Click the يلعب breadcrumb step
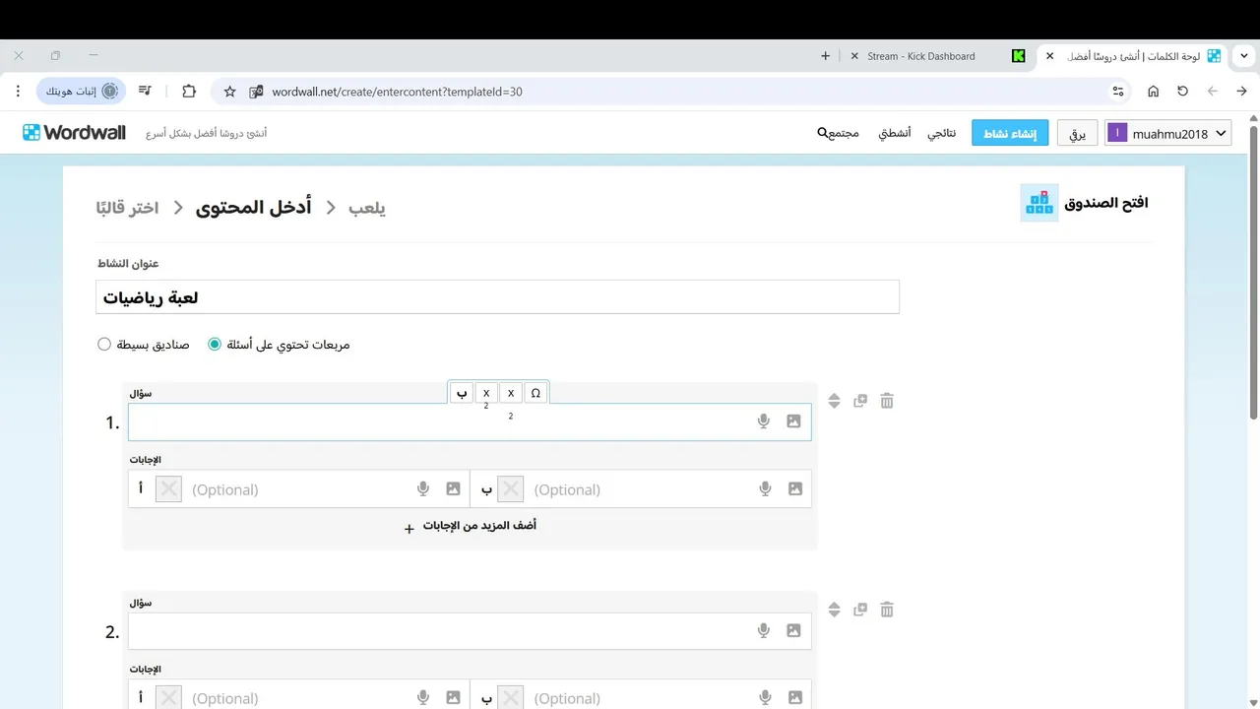The image size is (1260, 709). click(367, 208)
